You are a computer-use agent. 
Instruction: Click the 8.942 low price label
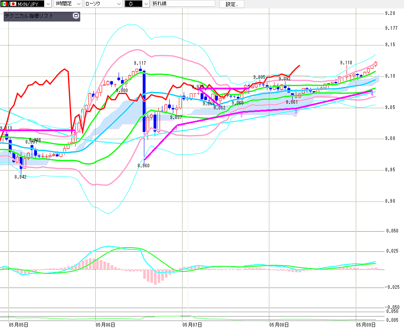pos(21,177)
